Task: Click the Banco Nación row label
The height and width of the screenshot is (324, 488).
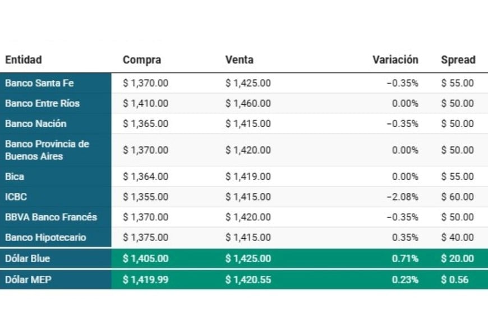Action: click(35, 123)
